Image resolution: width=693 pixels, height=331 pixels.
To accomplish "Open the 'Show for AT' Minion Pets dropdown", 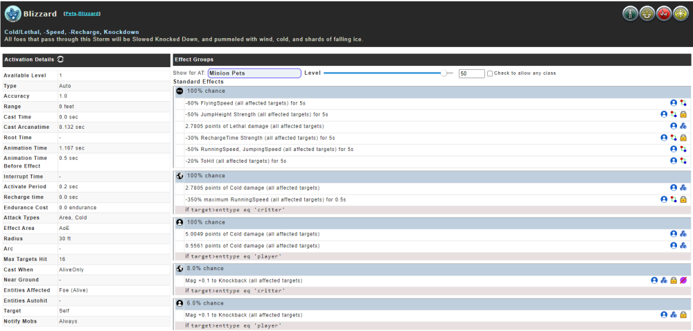I will (x=254, y=73).
